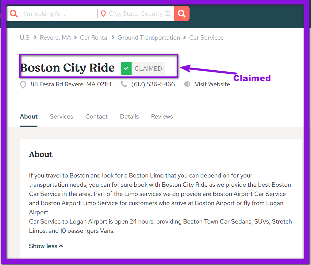Open the U.S. breadcrumb link

[x=25, y=37]
